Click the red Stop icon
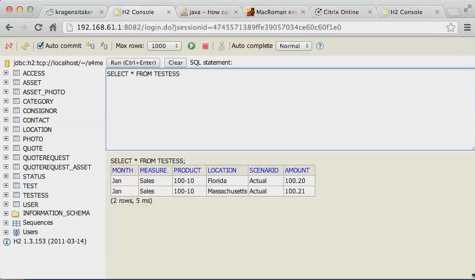475x280 pixels. pos(205,46)
